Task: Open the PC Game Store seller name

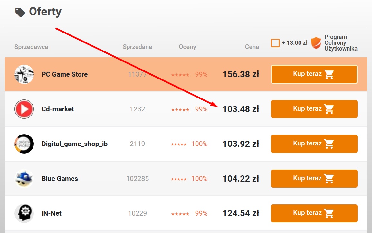Action: click(x=64, y=74)
